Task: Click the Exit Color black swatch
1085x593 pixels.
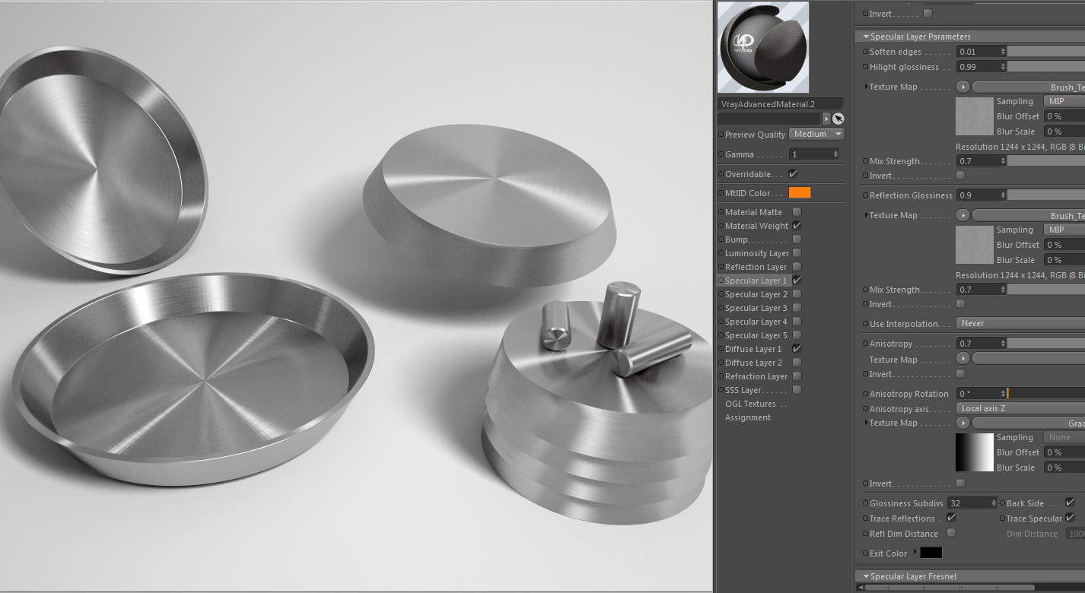Action: pos(931,553)
